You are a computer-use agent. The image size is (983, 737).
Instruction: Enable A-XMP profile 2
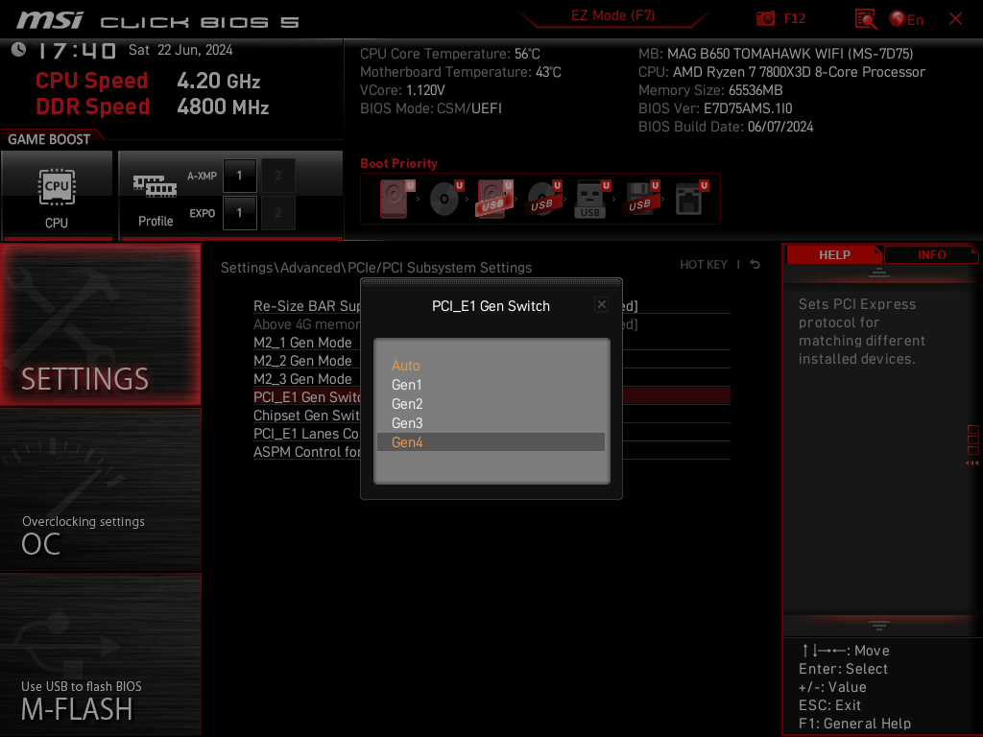coord(277,176)
